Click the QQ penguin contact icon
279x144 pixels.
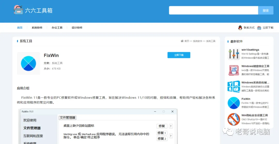(x=240, y=28)
